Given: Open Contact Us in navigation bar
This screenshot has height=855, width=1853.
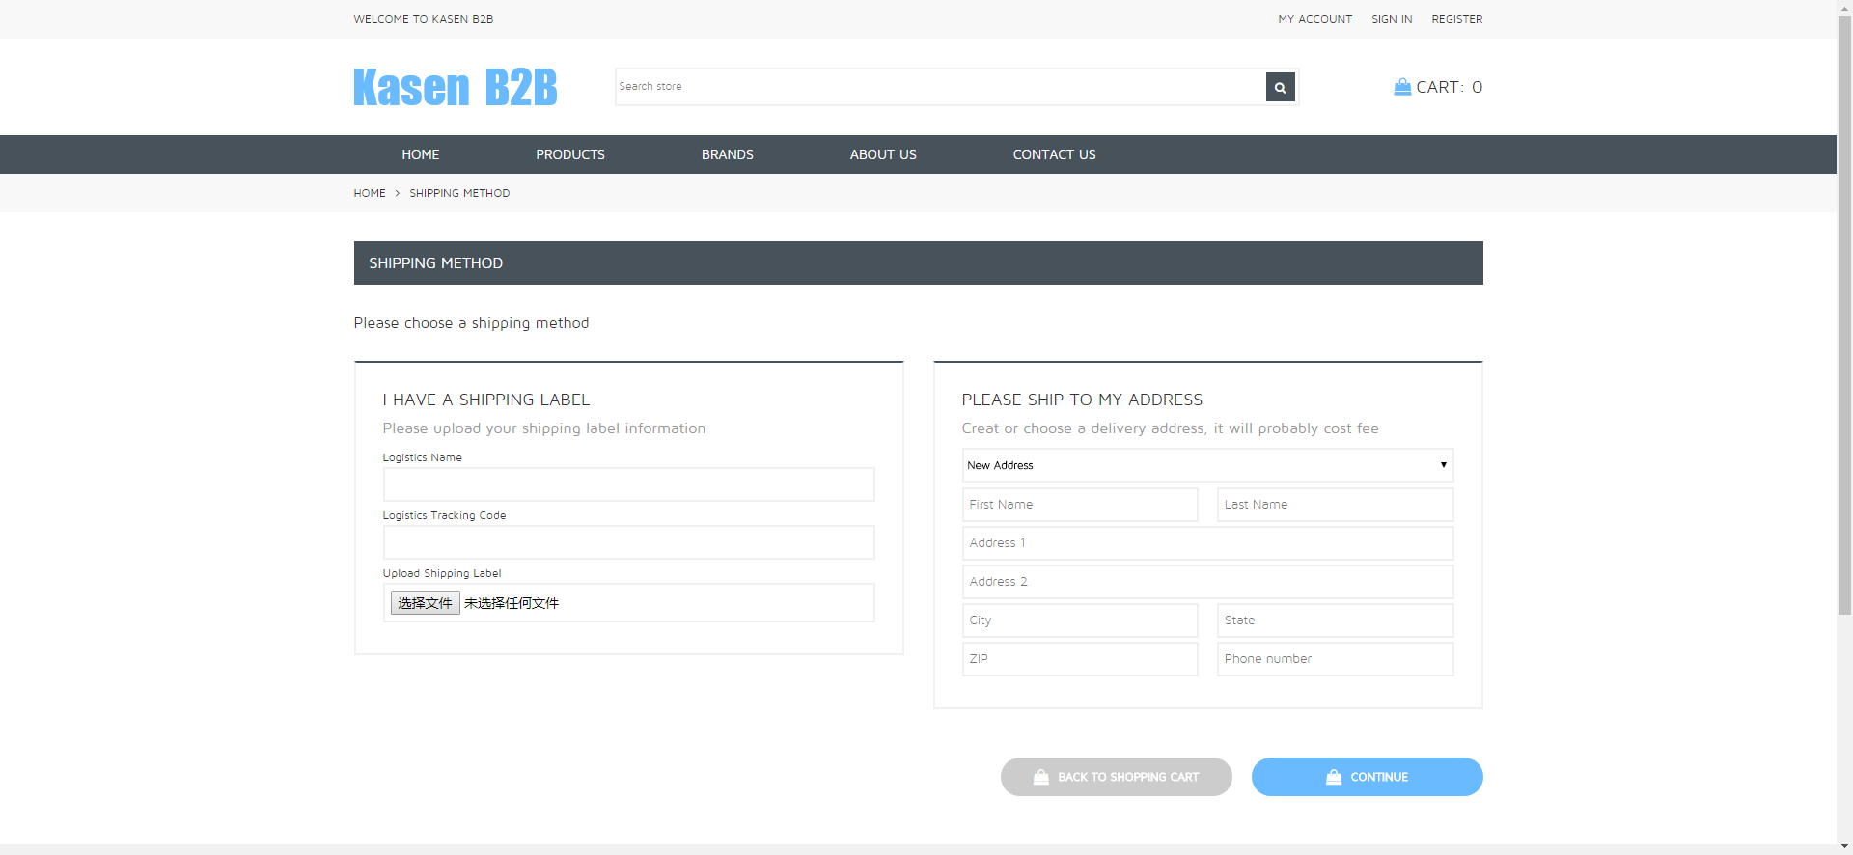Looking at the screenshot, I should [x=1054, y=154].
